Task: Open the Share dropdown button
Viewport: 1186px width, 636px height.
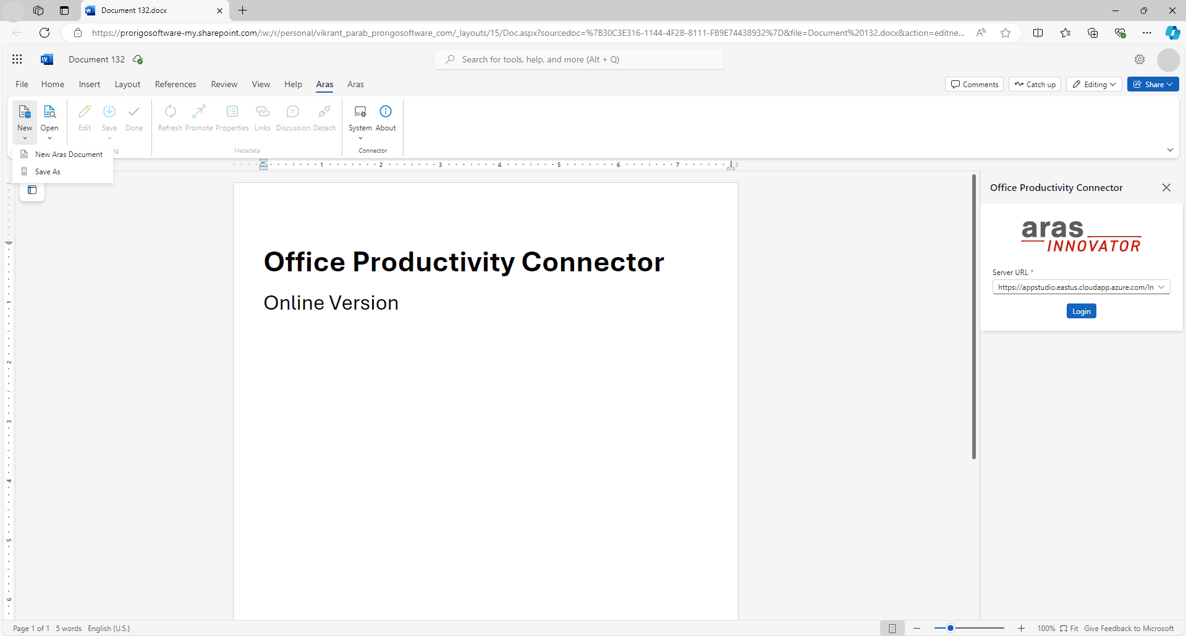Action: 1153,84
